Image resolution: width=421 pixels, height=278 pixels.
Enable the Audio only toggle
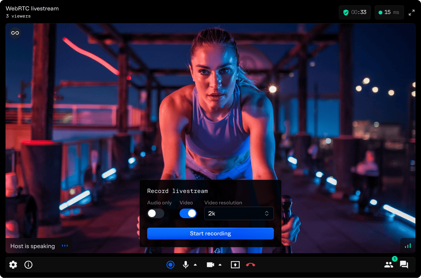tap(155, 213)
